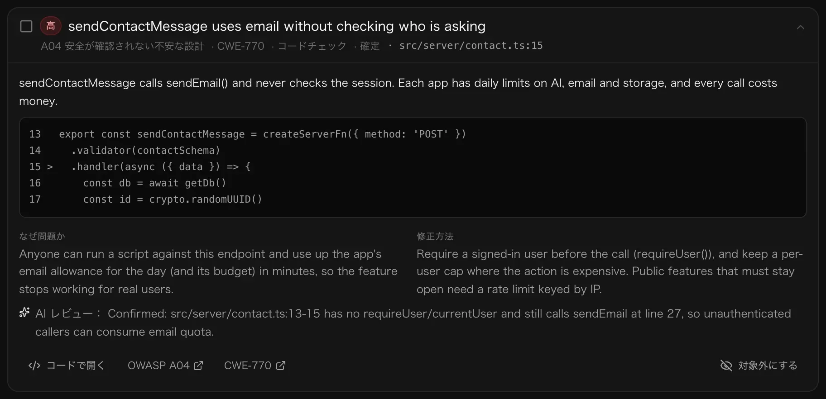Open the OWASP A04 reference link
826x399 pixels.
click(165, 366)
